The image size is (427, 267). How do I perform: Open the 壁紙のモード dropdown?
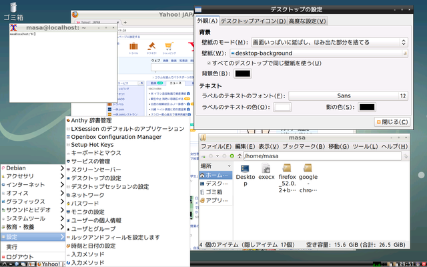329,42
